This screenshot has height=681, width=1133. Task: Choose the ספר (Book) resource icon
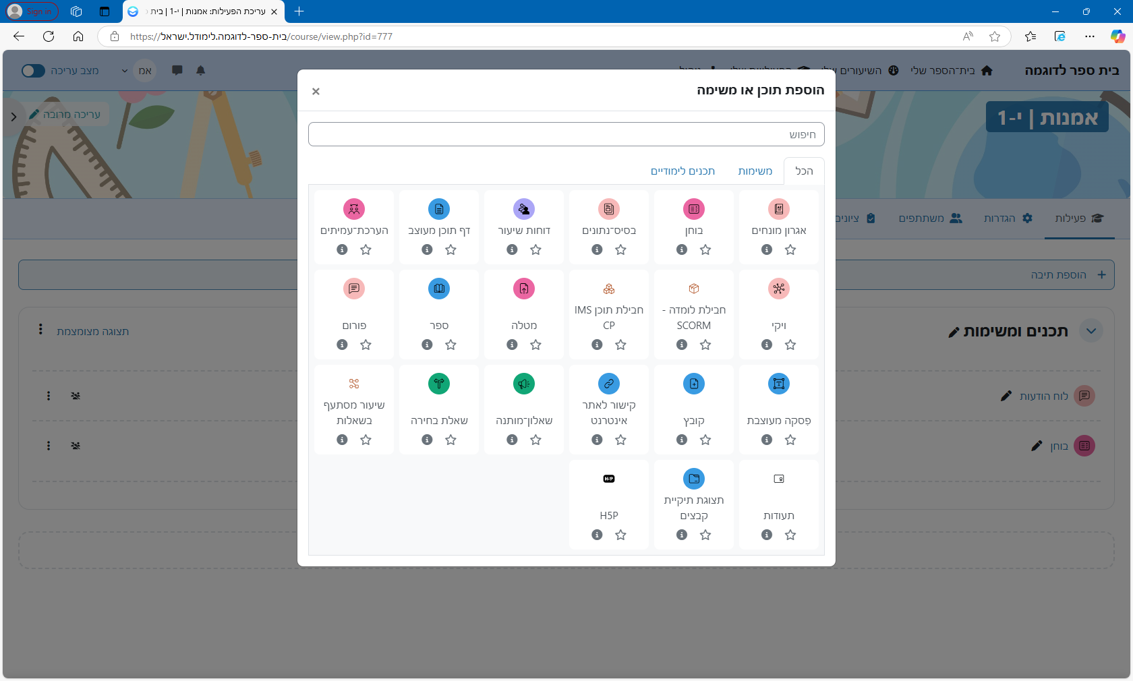point(439,289)
